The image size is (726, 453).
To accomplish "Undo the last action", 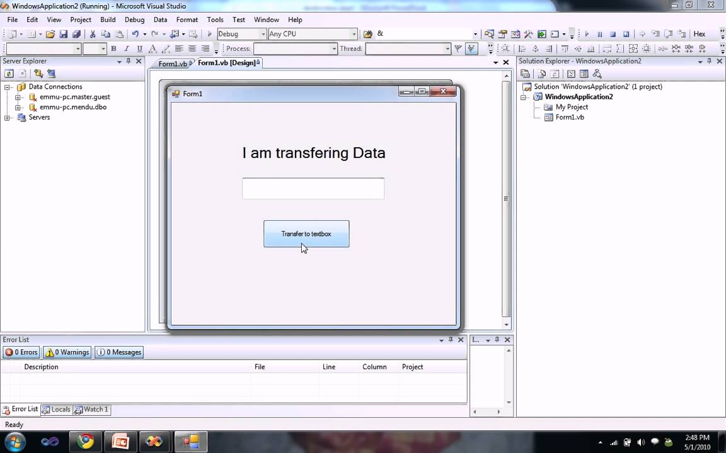I will point(135,34).
